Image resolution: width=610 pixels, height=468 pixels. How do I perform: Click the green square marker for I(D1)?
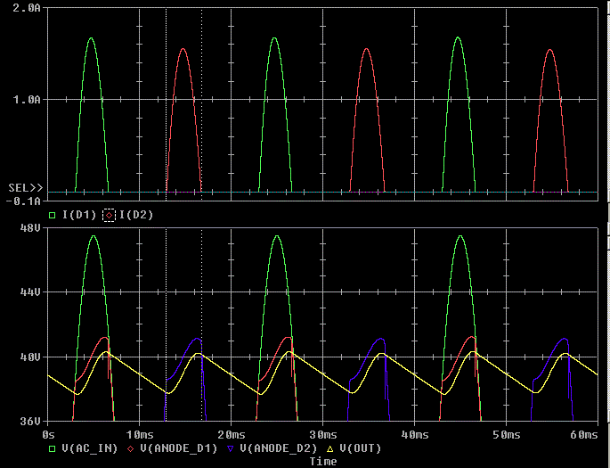pyautogui.click(x=53, y=215)
